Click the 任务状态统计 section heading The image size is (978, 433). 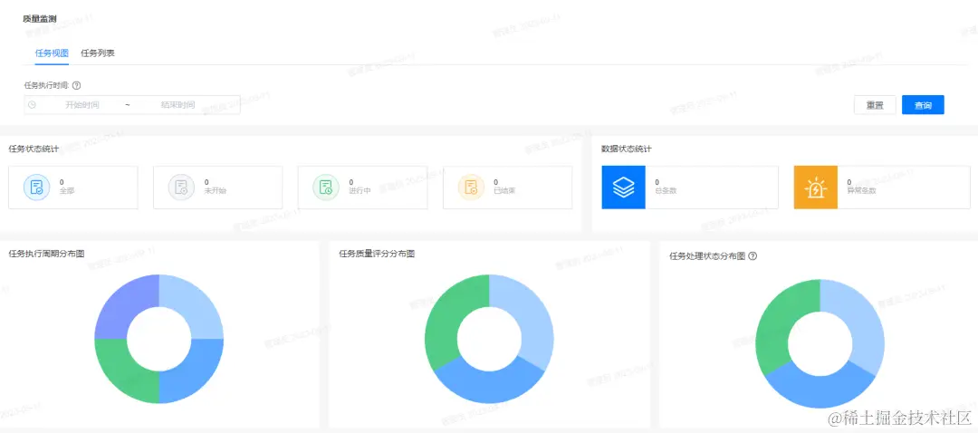(34, 149)
